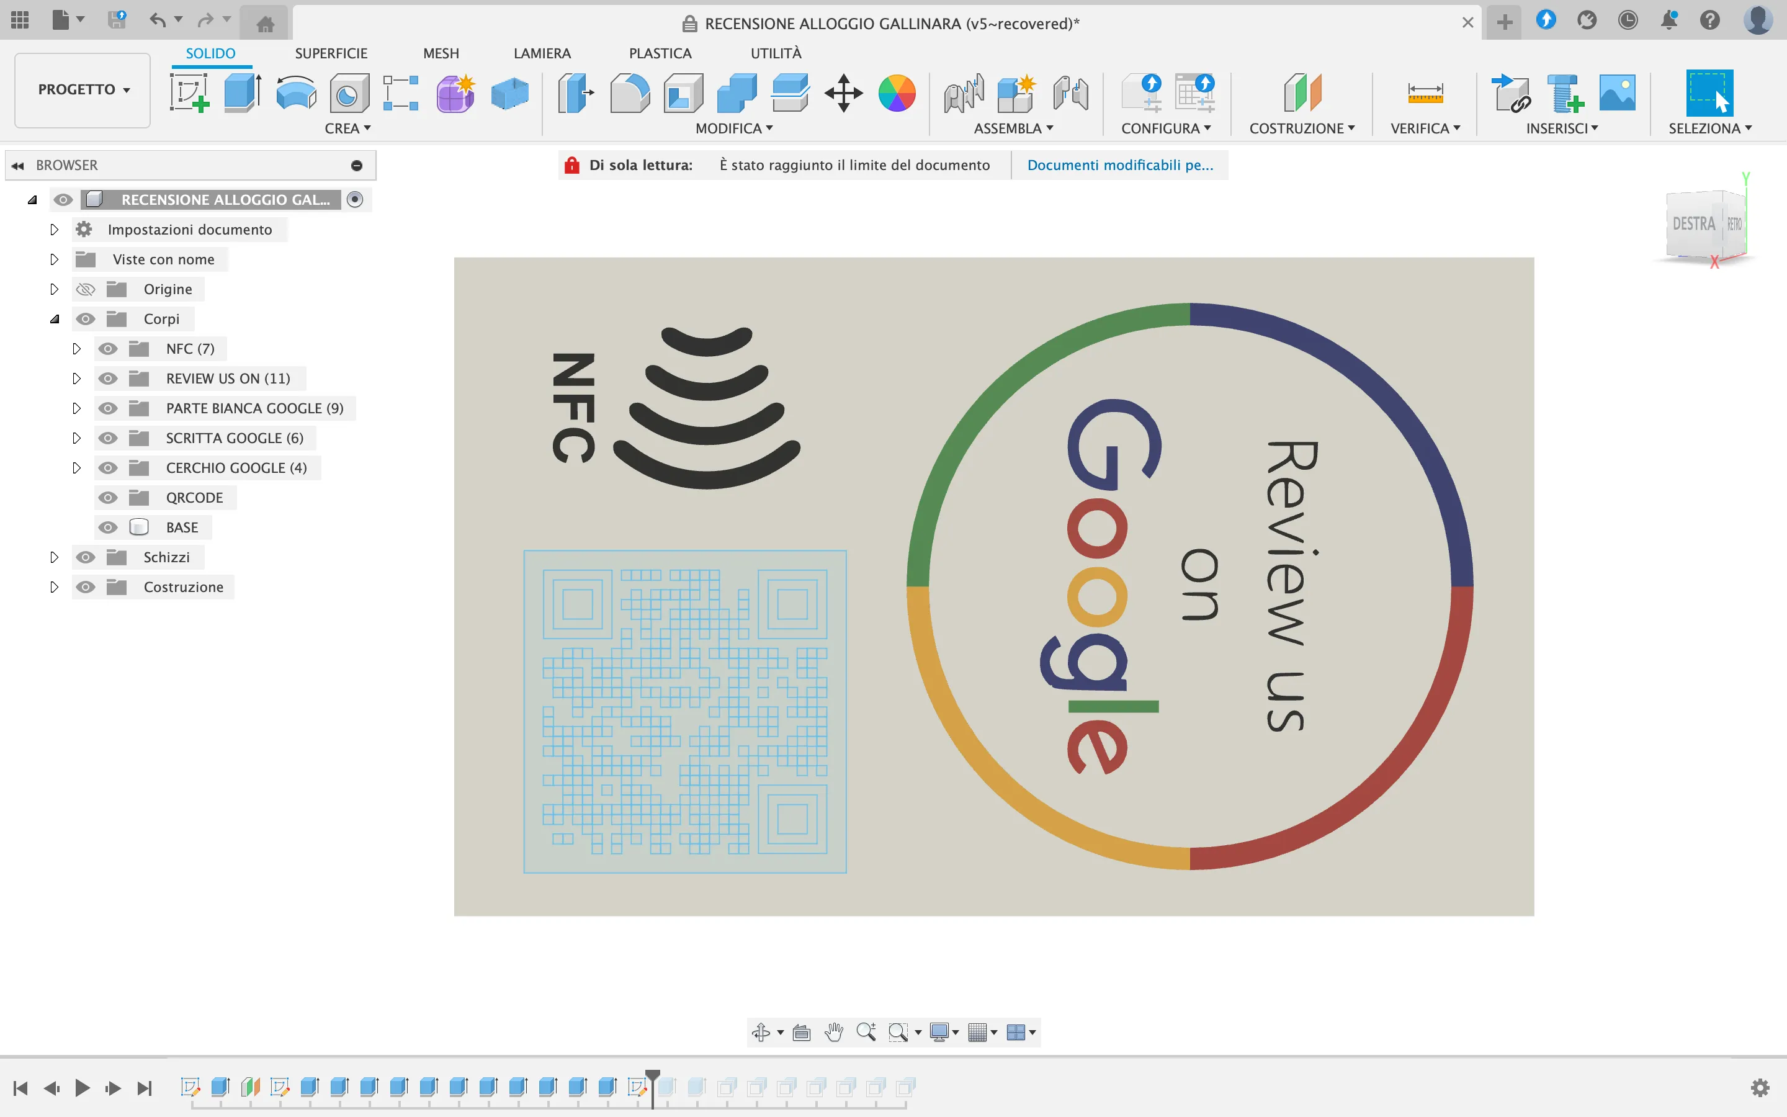Select the Crea schizzo tool
Screen dimensions: 1787x1117
[190, 94]
